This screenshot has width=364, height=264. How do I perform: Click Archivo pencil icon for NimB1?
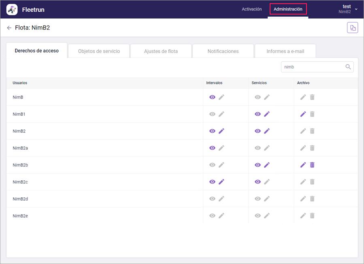tap(303, 114)
